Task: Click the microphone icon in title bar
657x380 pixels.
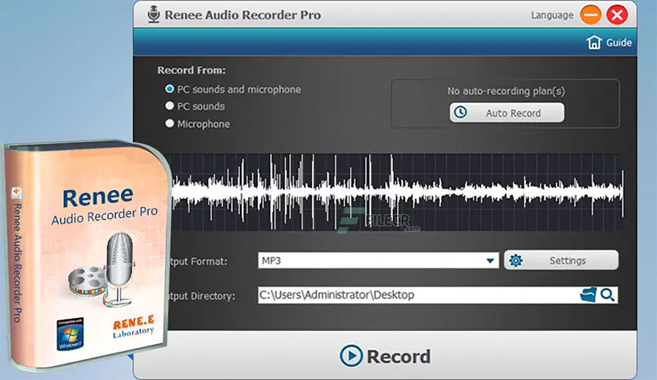Action: pos(153,14)
